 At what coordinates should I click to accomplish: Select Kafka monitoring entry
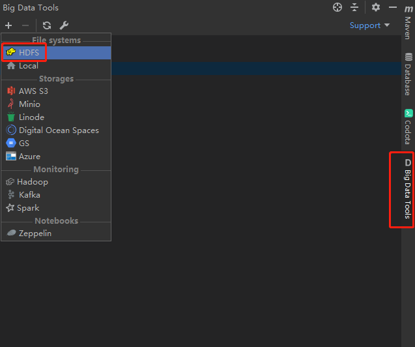56,195
